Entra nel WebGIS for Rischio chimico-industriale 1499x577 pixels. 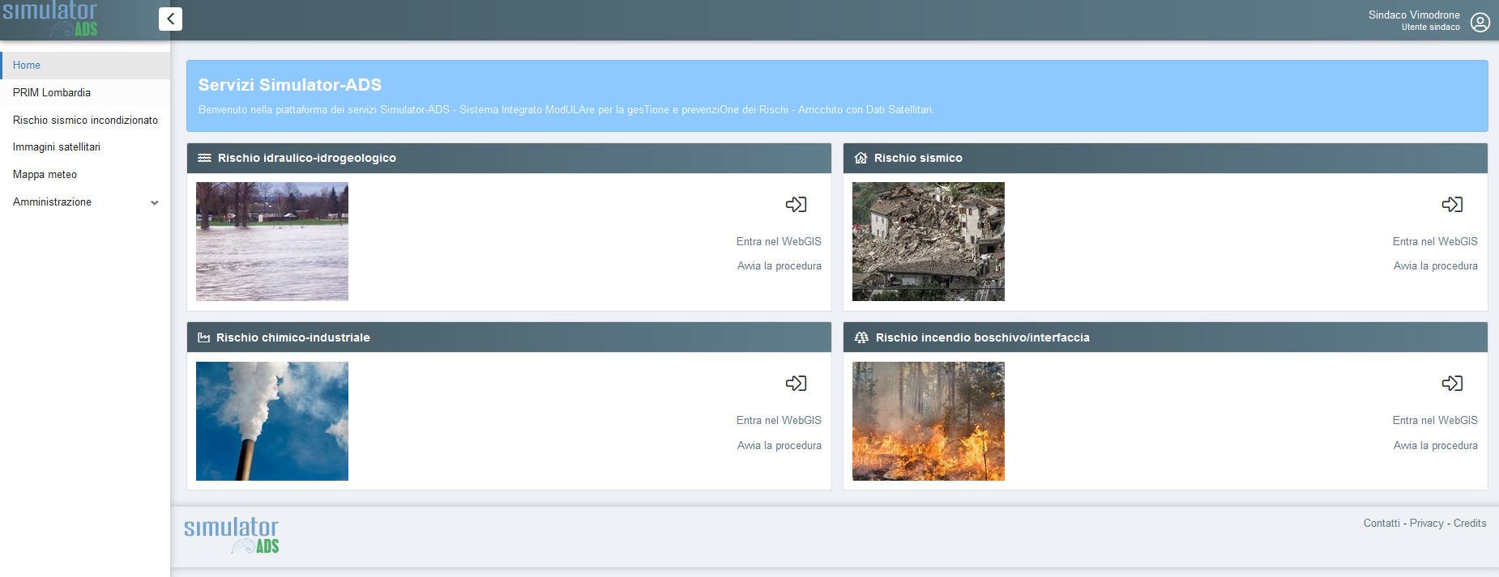pyautogui.click(x=779, y=420)
